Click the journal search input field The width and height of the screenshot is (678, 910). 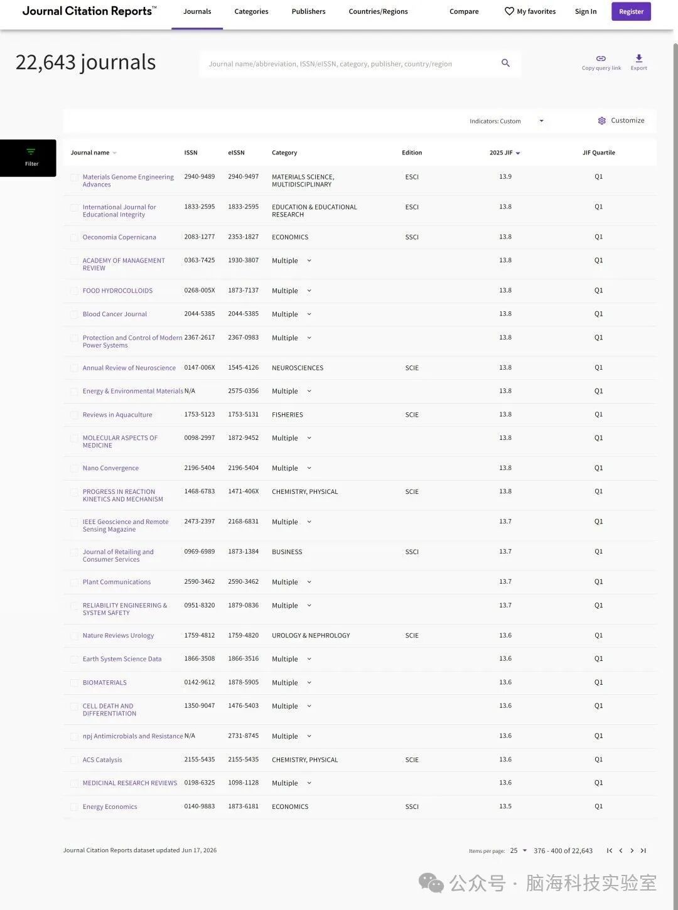[x=348, y=63]
